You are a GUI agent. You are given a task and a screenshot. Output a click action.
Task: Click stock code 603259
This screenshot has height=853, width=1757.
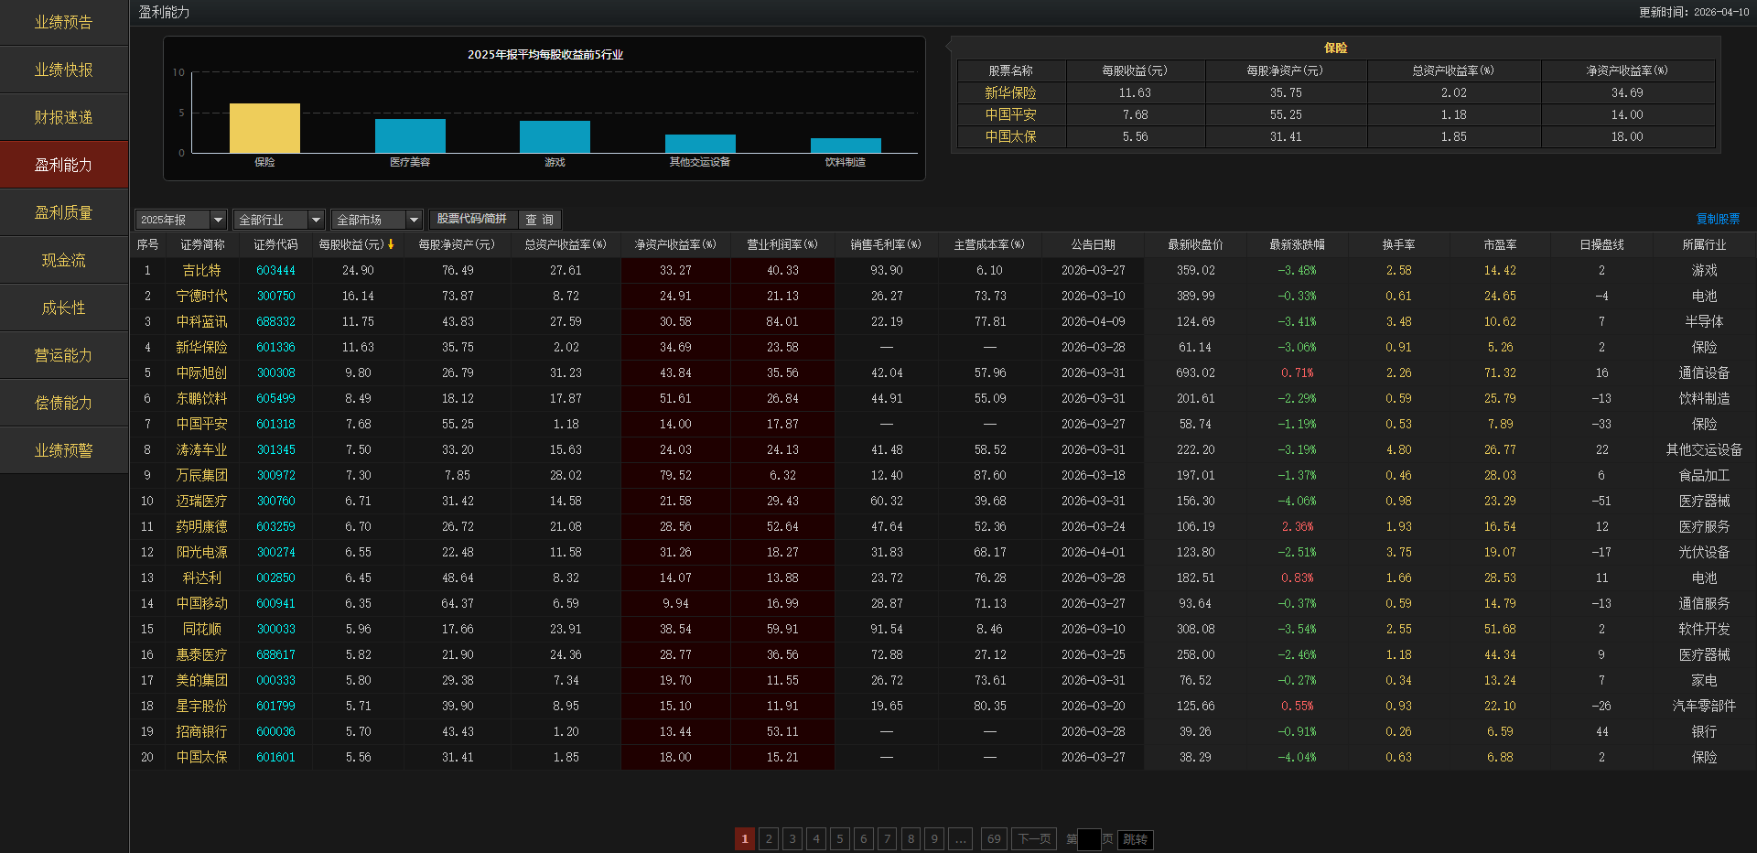click(x=275, y=527)
